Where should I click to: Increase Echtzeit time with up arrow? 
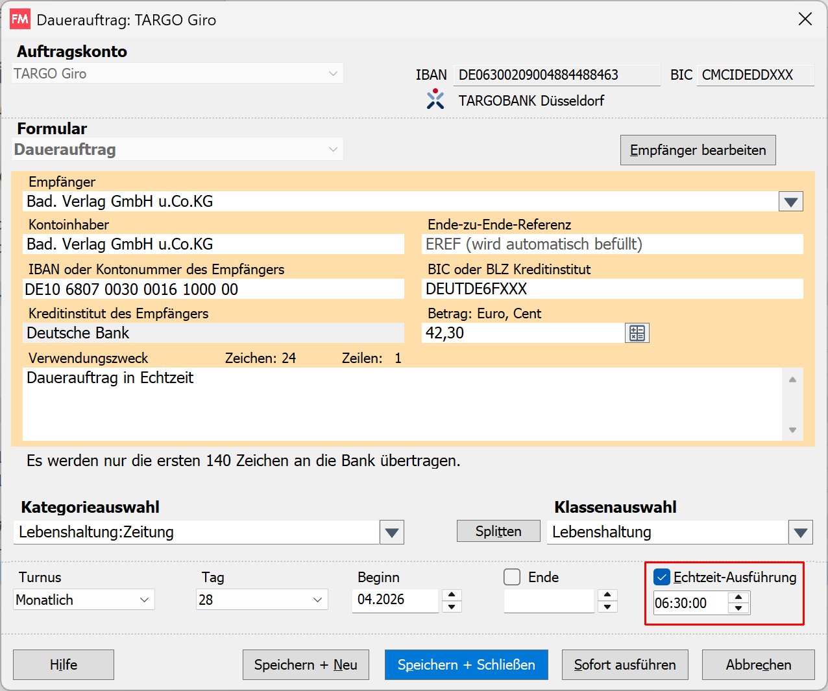[738, 597]
